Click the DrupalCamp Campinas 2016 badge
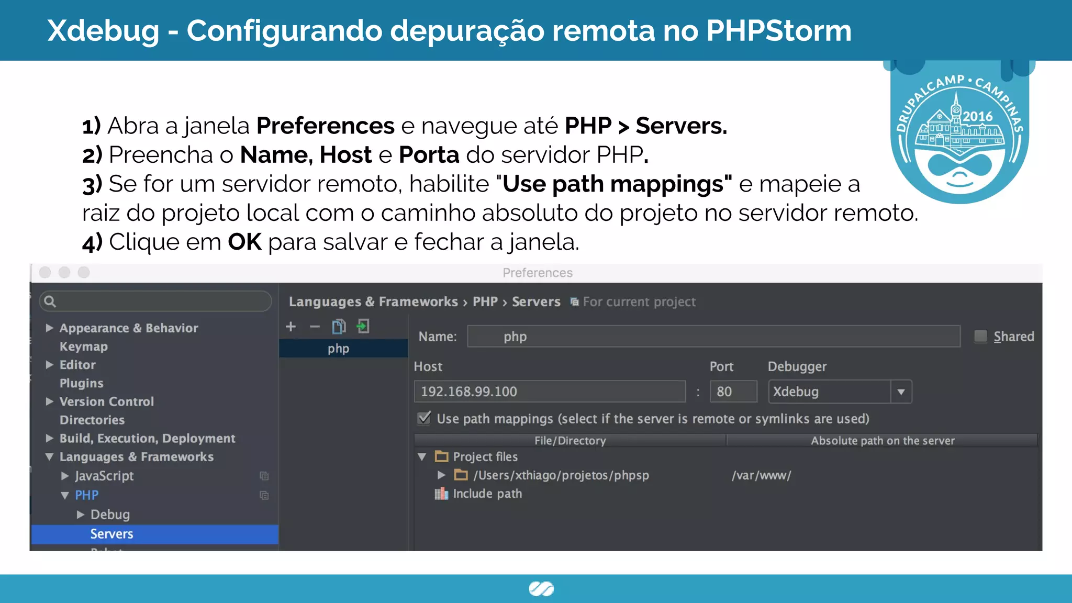Viewport: 1072px width, 603px height. [959, 132]
